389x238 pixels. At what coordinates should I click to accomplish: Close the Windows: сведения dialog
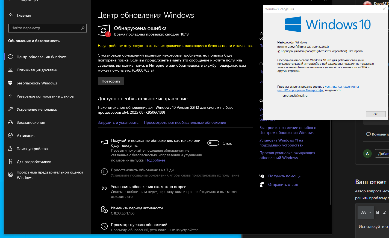pyautogui.click(x=384, y=9)
